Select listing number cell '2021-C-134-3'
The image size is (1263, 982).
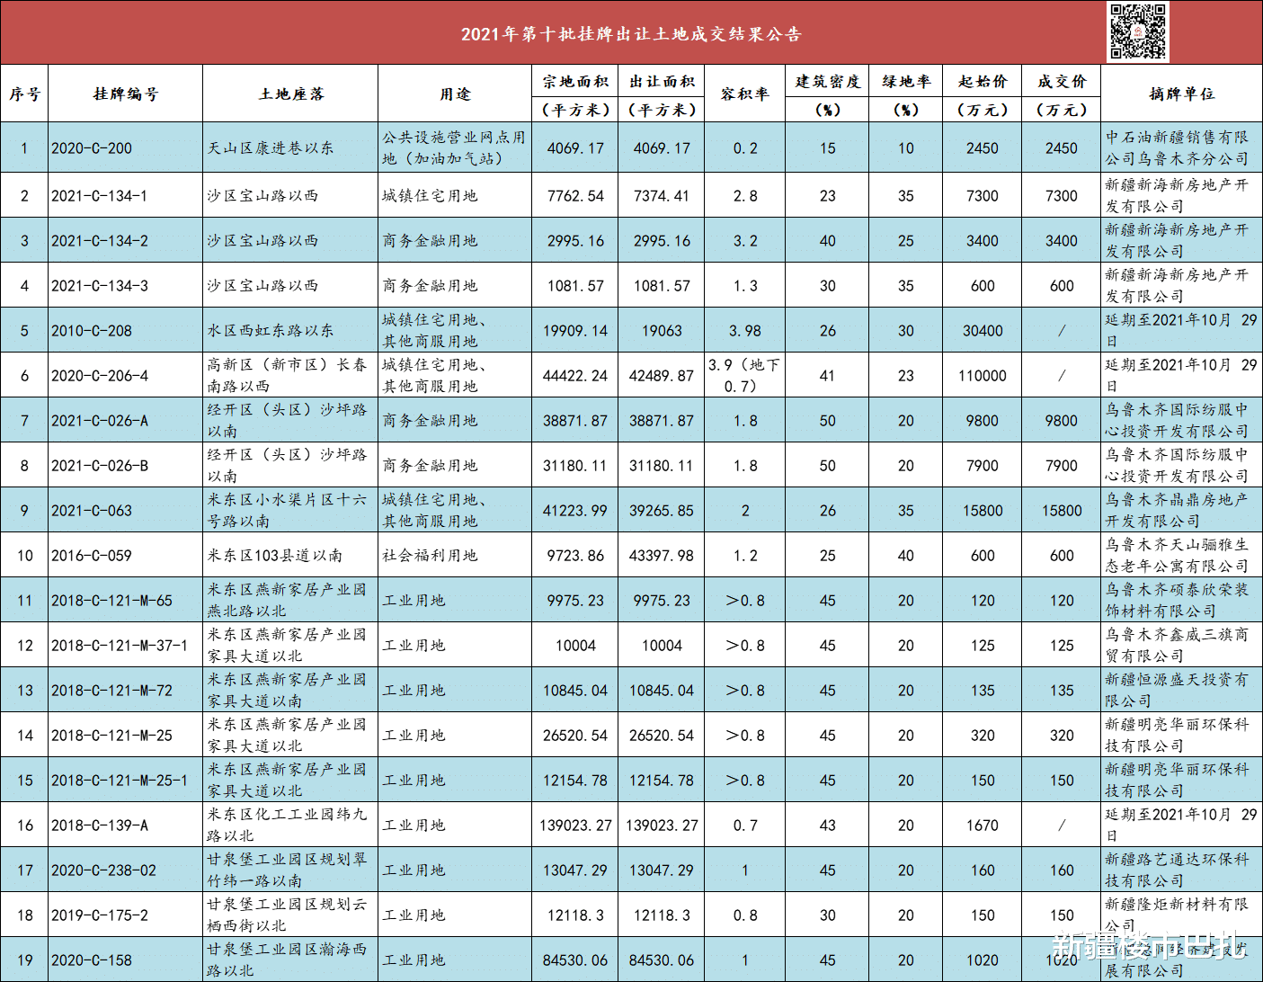(125, 285)
